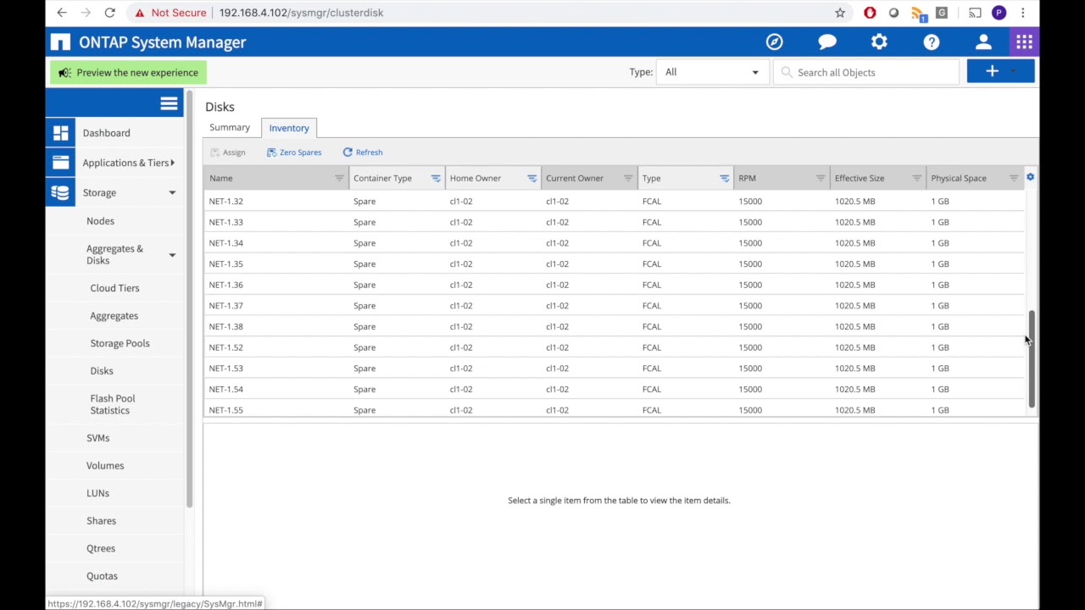Viewport: 1085px width, 610px height.
Task: Select the Inventory tab
Action: [x=289, y=128]
